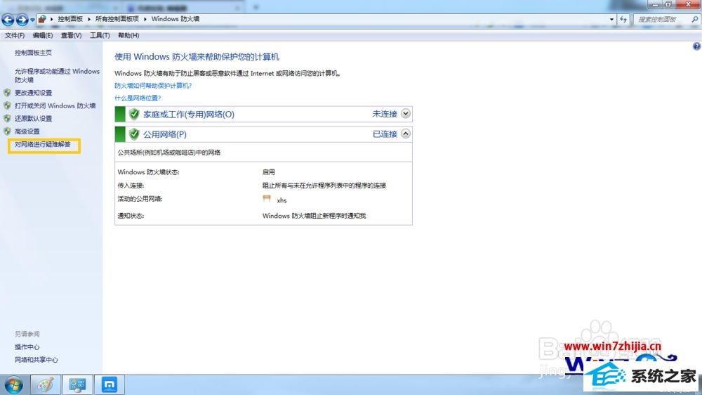Open the address bar history dropdown arrow

tap(611, 19)
